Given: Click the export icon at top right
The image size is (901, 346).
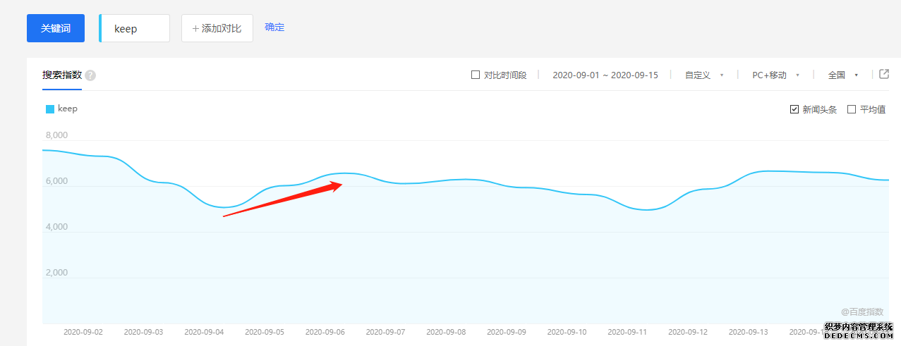Looking at the screenshot, I should coord(883,74).
